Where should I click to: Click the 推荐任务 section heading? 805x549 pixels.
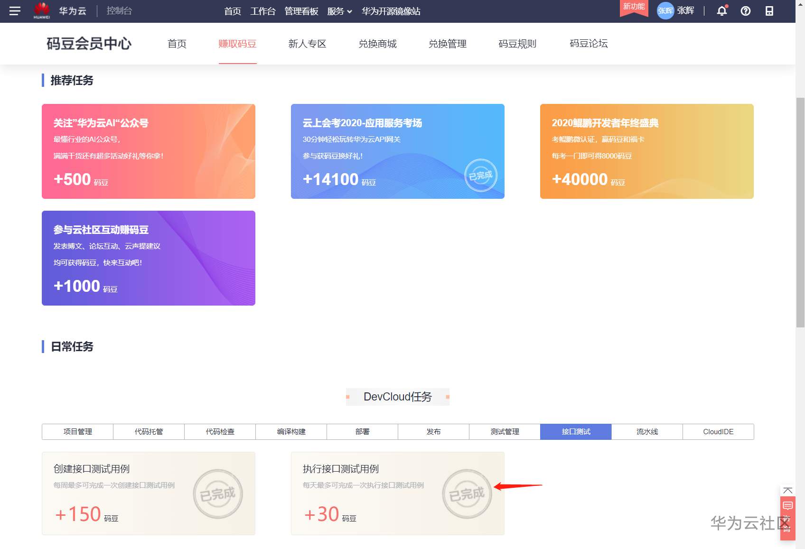(72, 80)
